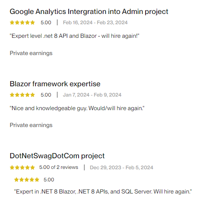The image size is (219, 199).
Task: Click the Nice and knowledgeable guy review quote
Action: [77, 108]
